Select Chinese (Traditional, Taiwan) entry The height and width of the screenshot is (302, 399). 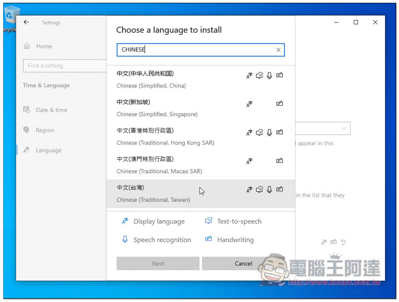[201, 194]
